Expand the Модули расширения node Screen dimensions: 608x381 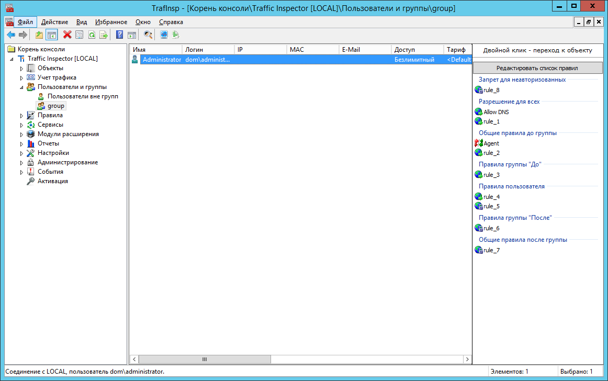coord(22,135)
